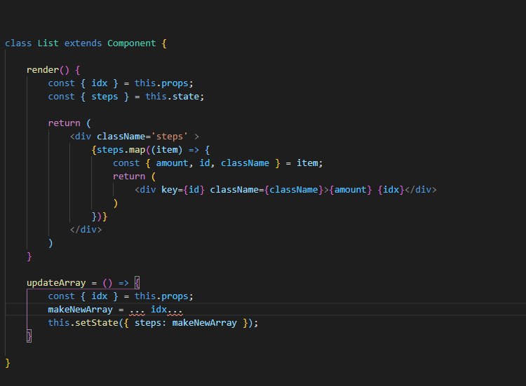Click the 'Component' identifier after extends
Viewport: 526px width, 386px height.
click(x=132, y=43)
